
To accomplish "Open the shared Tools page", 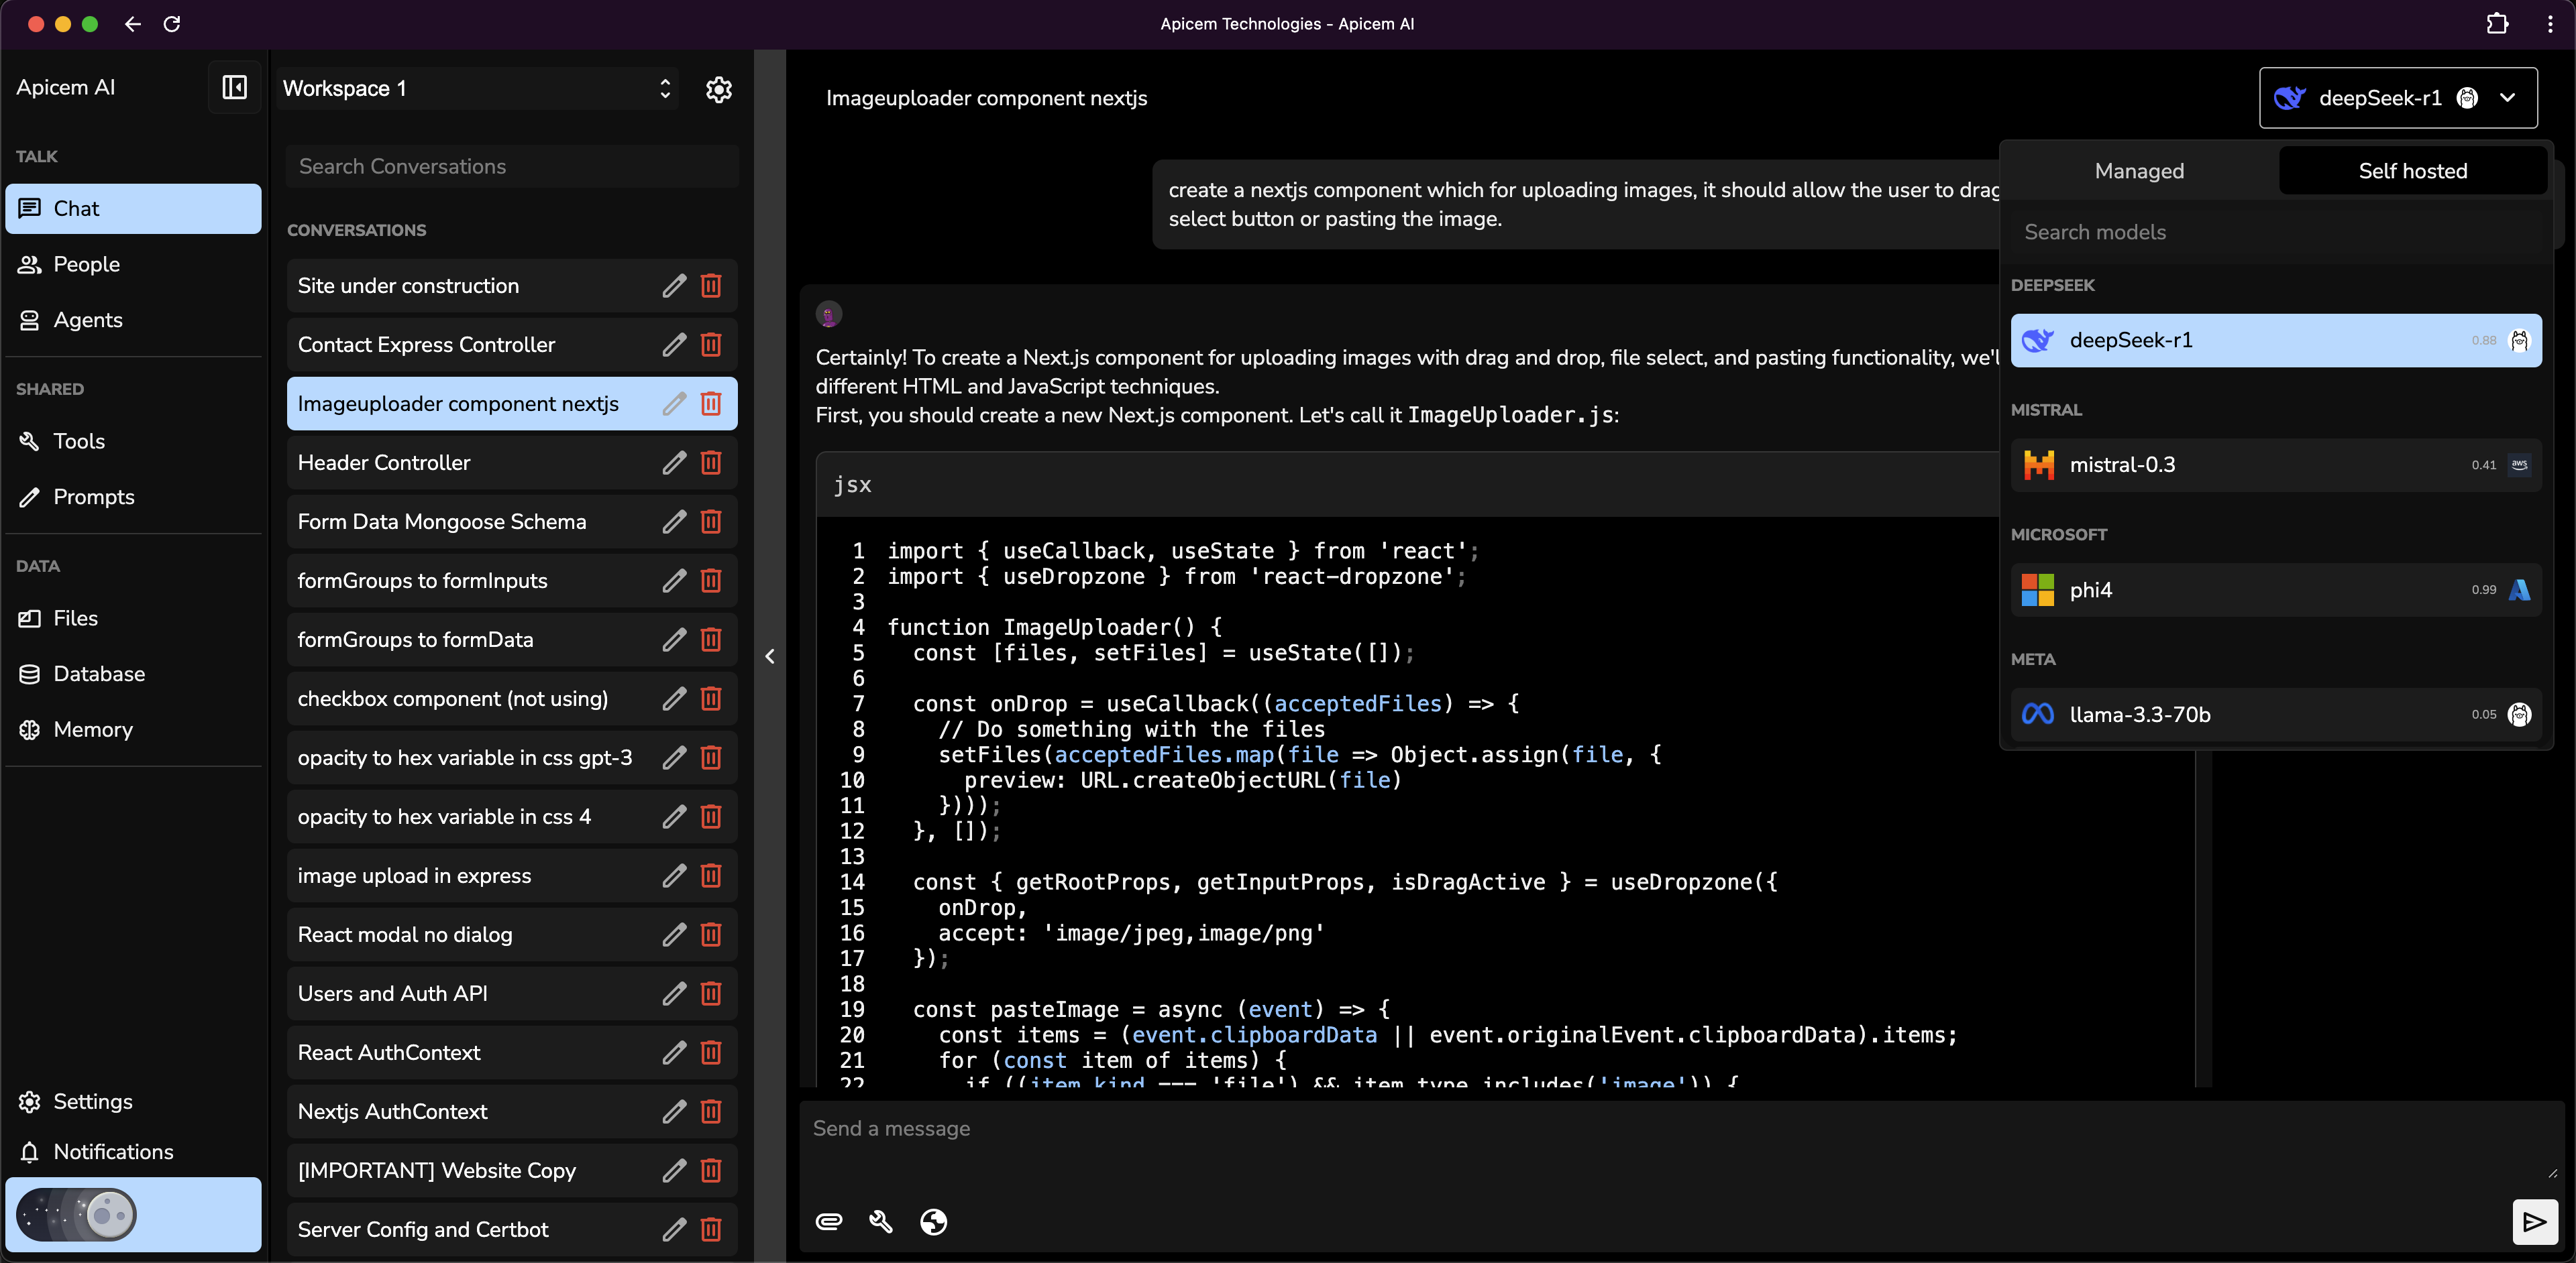I will click(133, 442).
